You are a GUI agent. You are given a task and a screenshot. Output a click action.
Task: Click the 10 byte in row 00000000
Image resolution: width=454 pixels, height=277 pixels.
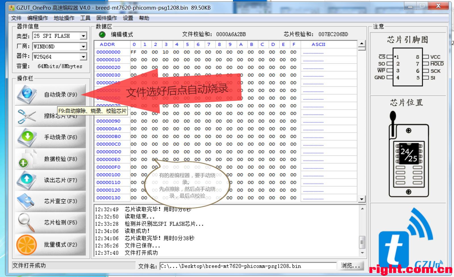click(165, 52)
